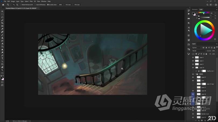Image resolution: width=218 pixels, height=122 pixels.
Task: Show the Layer 27 layer
Action: [193, 87]
